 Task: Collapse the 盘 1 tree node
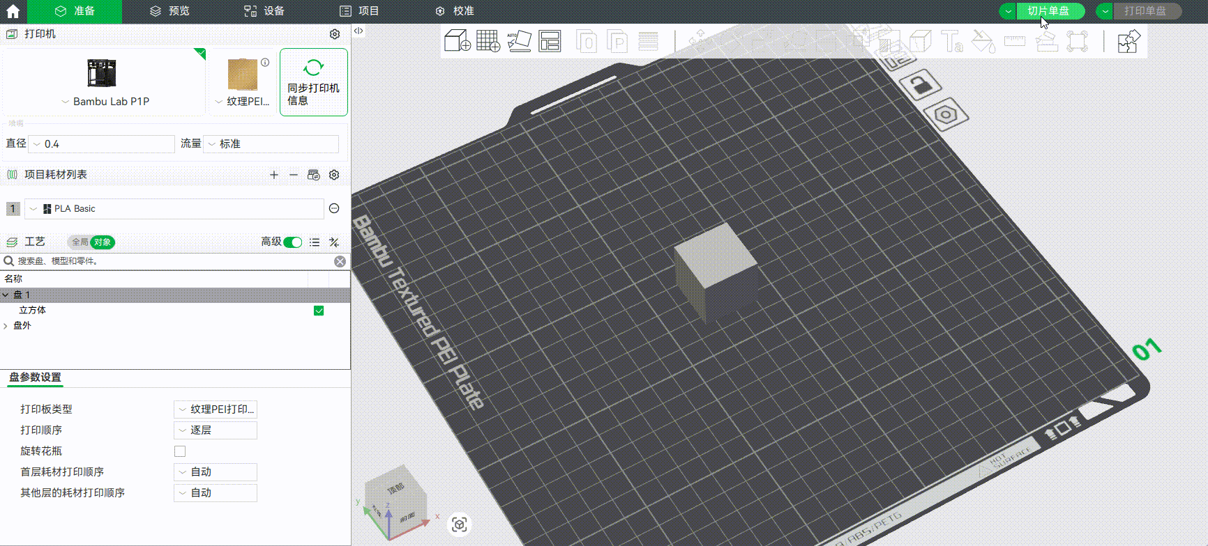pyautogui.click(x=6, y=295)
